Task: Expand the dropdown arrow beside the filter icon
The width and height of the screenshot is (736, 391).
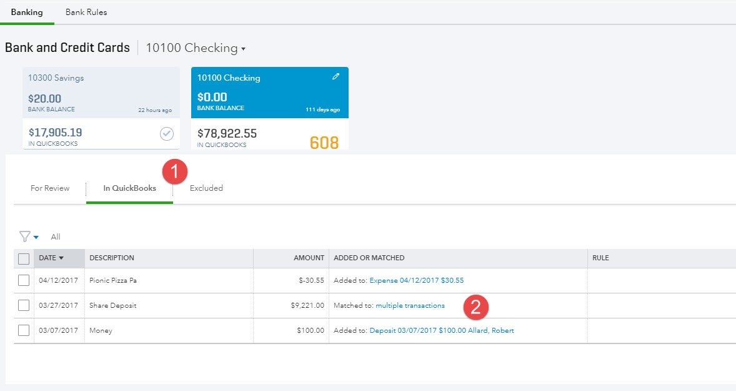Action: click(x=36, y=236)
